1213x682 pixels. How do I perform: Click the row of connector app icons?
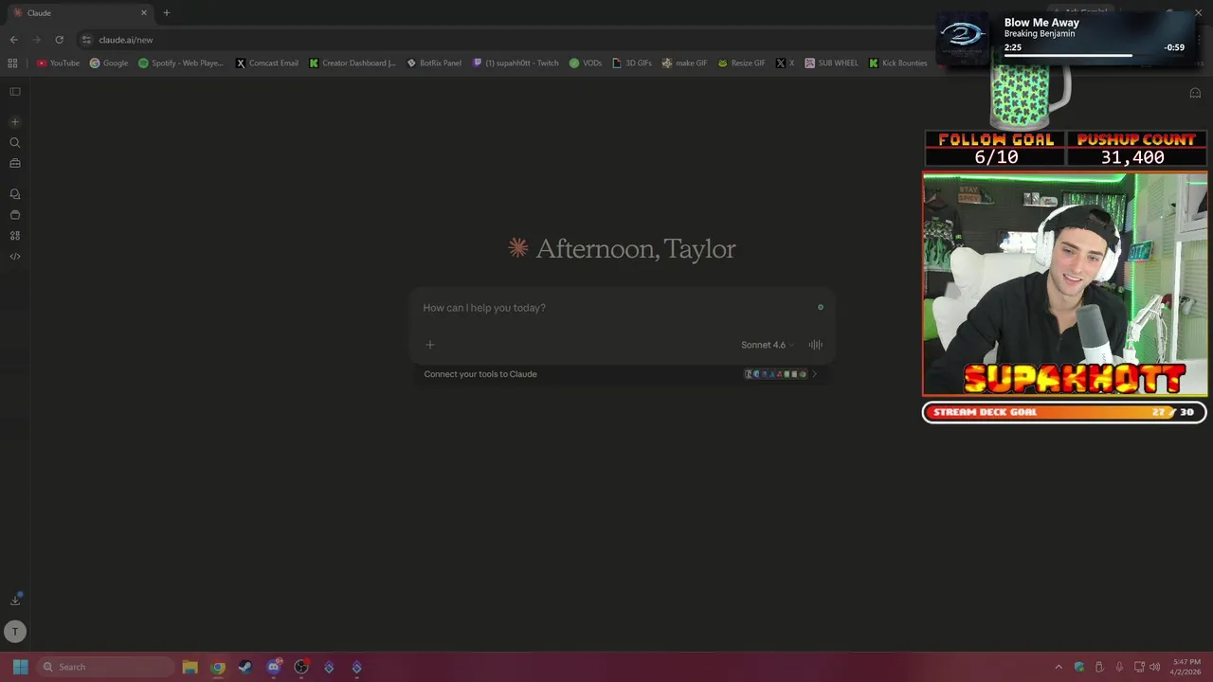[x=775, y=374]
